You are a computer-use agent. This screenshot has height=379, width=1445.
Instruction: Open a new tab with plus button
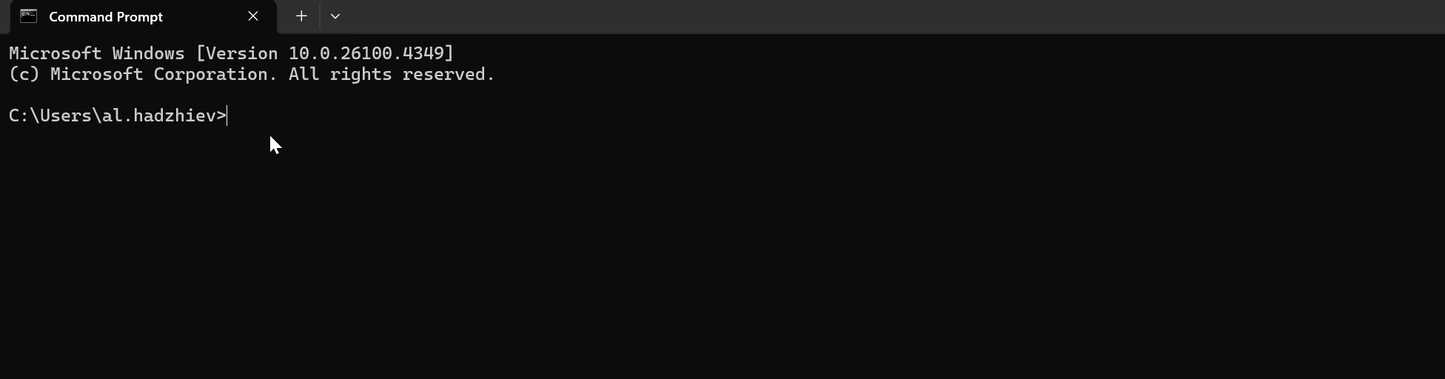301,16
